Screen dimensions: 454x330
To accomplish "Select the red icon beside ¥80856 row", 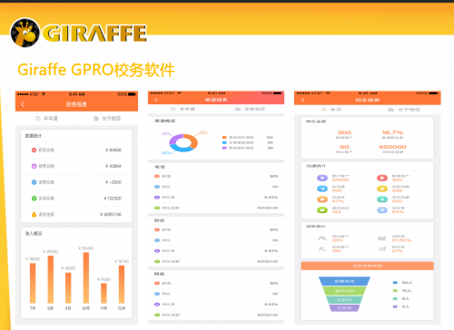I will pos(34,150).
